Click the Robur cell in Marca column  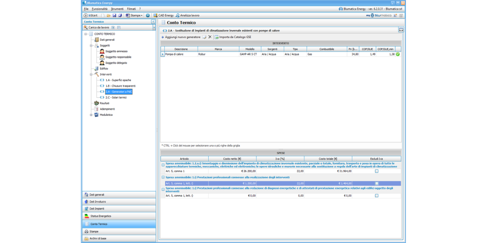[218, 54]
